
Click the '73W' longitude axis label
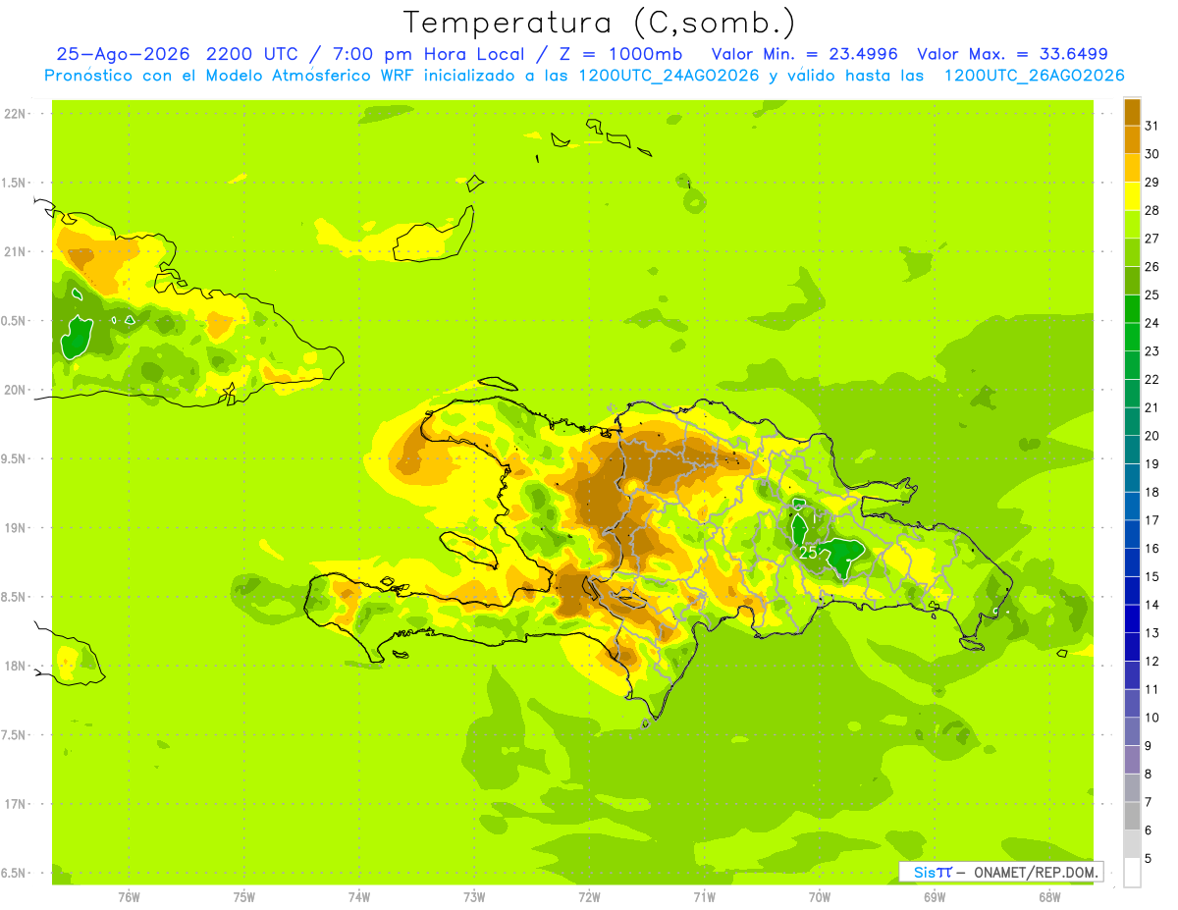[x=474, y=896]
